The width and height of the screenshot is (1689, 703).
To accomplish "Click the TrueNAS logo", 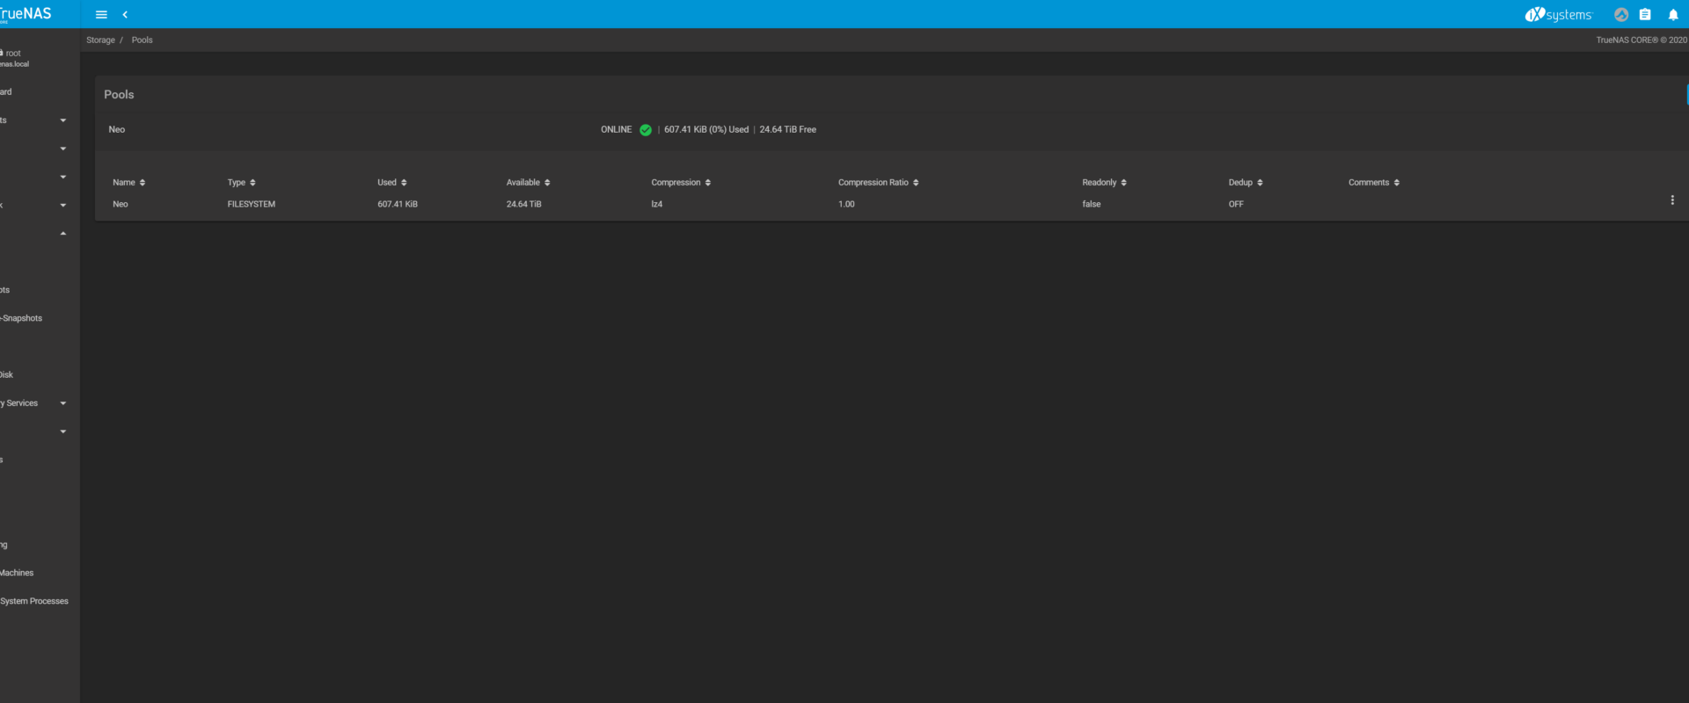I will (x=26, y=14).
